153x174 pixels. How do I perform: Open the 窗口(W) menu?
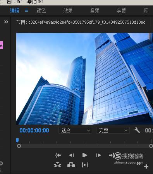[14, 2]
